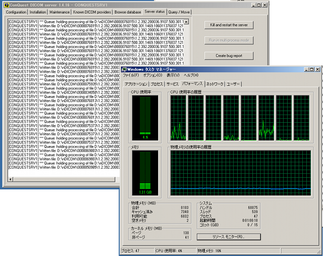
Task: Click the 合計 physical memory value 8183
Action: click(x=185, y=208)
